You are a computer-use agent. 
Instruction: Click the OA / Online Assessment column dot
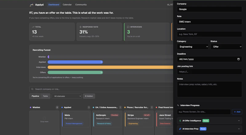(x=93, y=108)
